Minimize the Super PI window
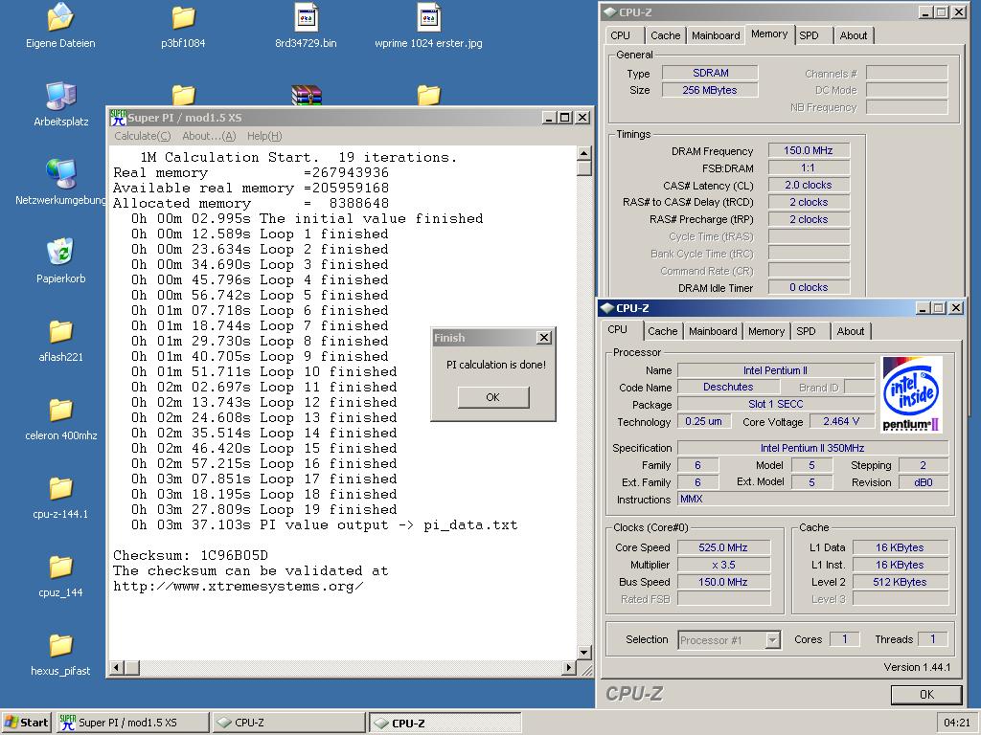981x735 pixels. pos(549,118)
